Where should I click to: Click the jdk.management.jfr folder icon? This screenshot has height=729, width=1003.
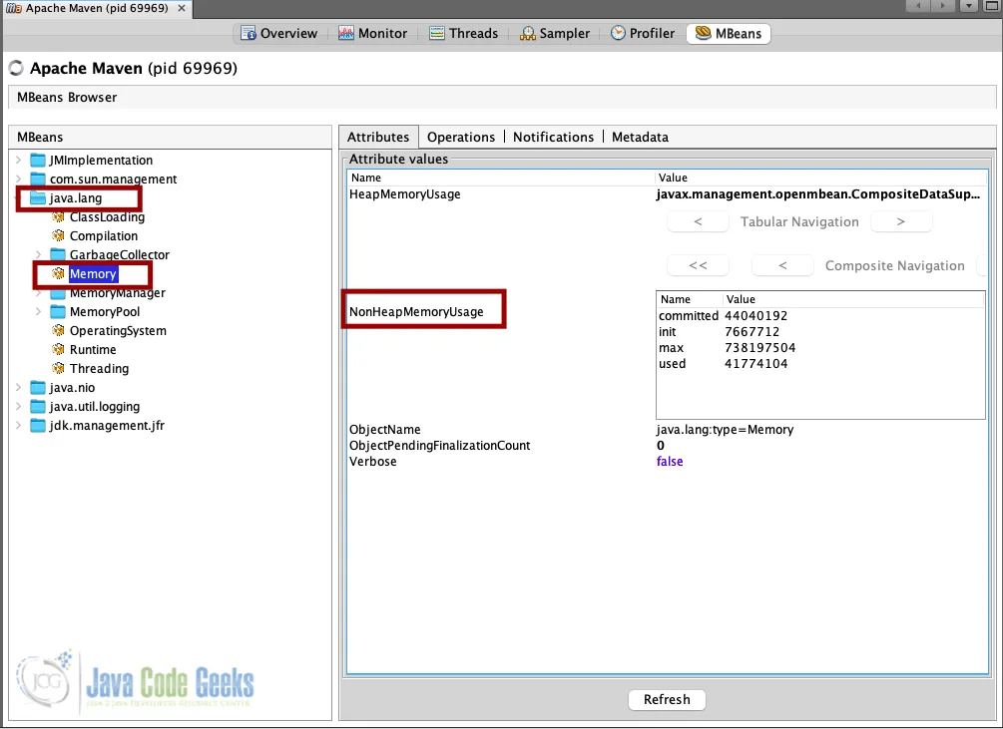tap(38, 426)
